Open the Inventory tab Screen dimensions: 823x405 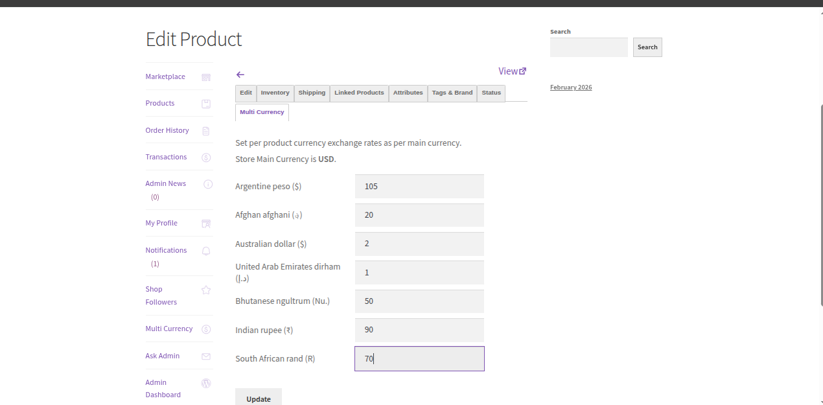point(275,93)
